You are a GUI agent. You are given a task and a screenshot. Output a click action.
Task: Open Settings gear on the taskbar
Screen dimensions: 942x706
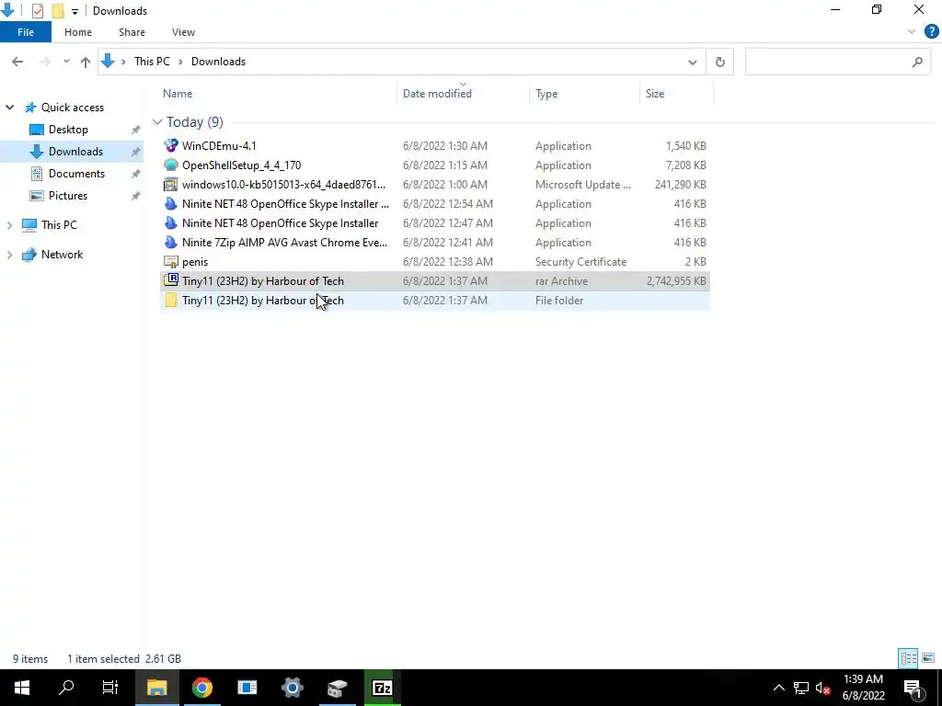[x=292, y=688]
